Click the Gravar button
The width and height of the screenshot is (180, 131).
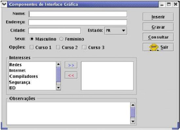pos(158,27)
